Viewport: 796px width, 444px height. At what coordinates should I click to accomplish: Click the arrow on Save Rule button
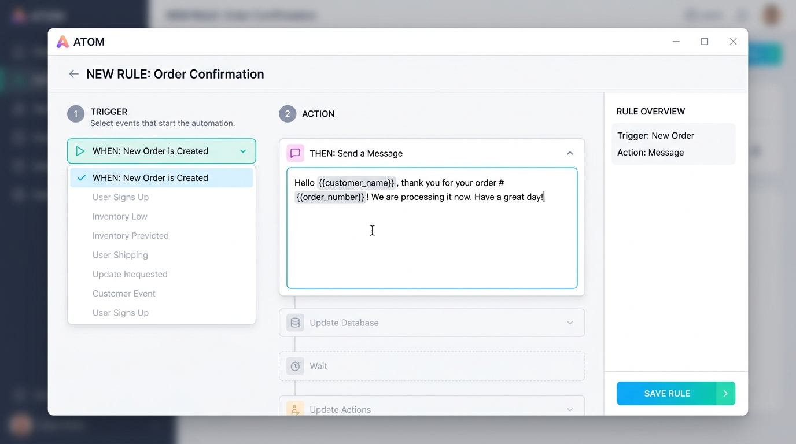tap(725, 393)
